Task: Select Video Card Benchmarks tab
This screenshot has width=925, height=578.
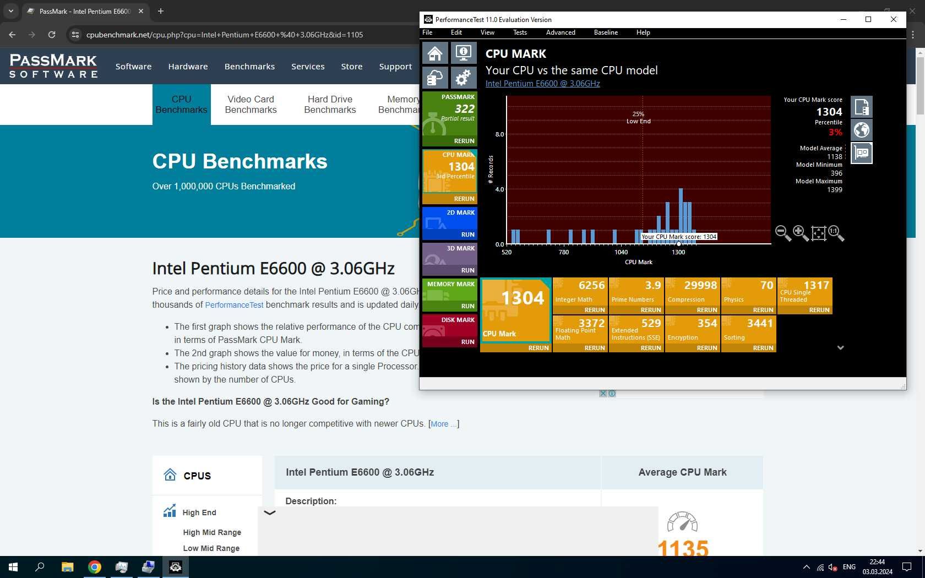Action: click(x=251, y=105)
